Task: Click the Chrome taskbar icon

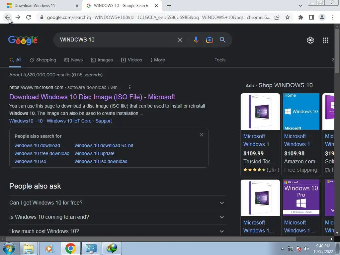Action: [x=70, y=248]
